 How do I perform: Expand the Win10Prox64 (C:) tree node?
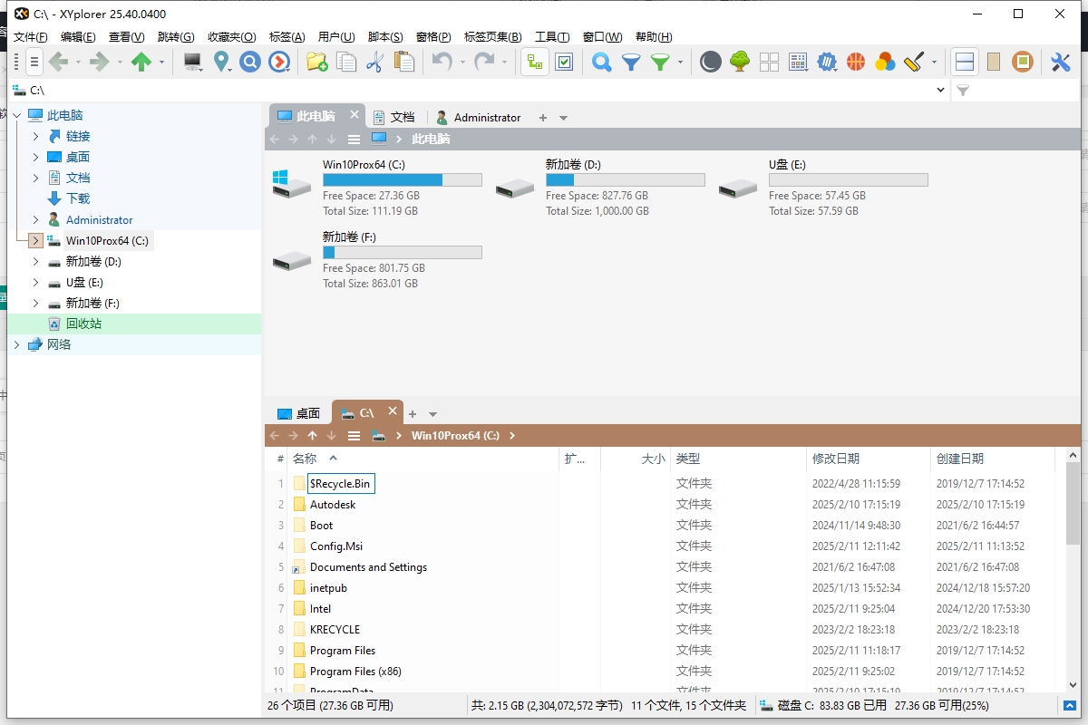coord(35,240)
